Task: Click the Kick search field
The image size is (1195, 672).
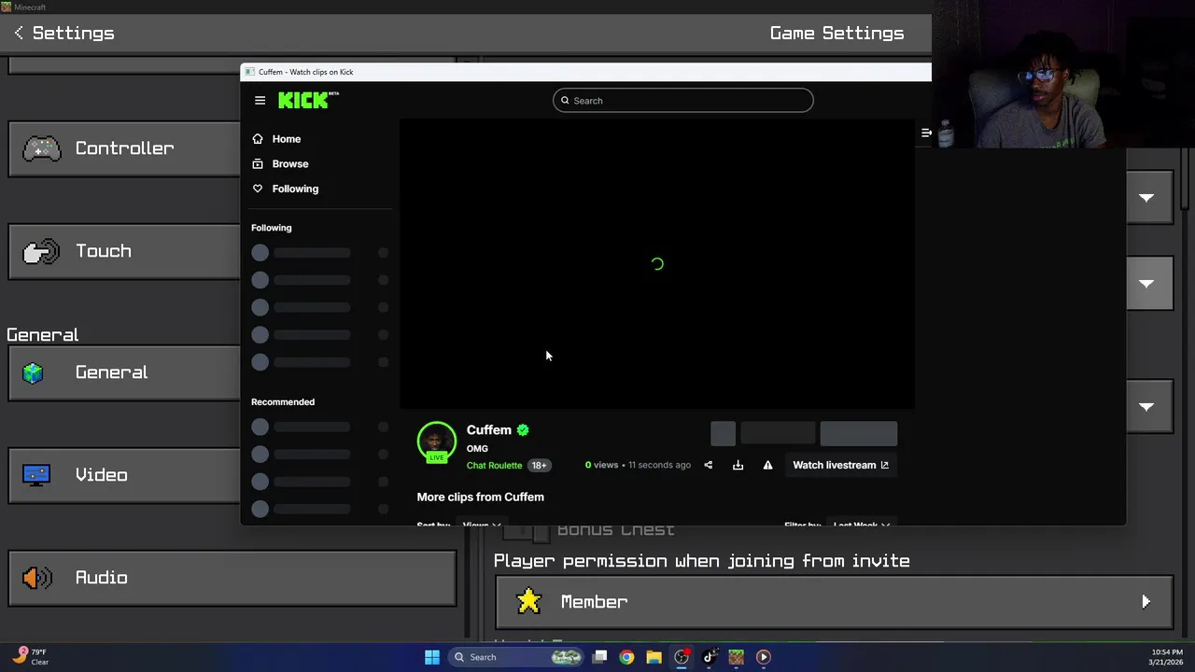Action: (x=682, y=101)
